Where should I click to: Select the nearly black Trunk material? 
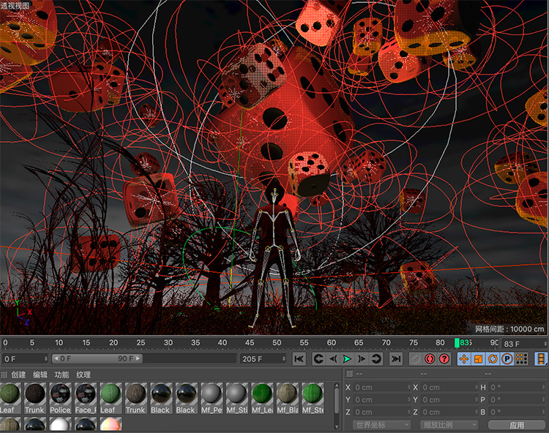[x=35, y=398]
